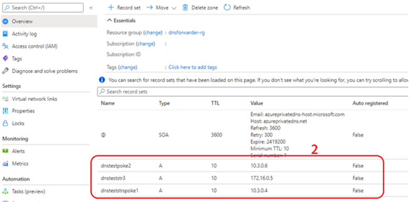Collapse the sidebar with the double chevron
411x202 pixels.
tap(91, 8)
